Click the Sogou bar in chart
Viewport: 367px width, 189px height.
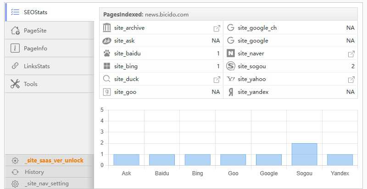click(x=304, y=154)
